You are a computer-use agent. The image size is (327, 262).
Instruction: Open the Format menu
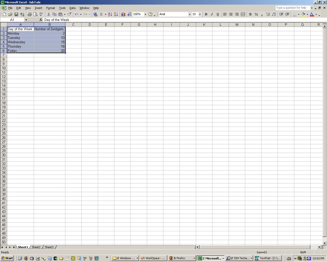point(51,8)
